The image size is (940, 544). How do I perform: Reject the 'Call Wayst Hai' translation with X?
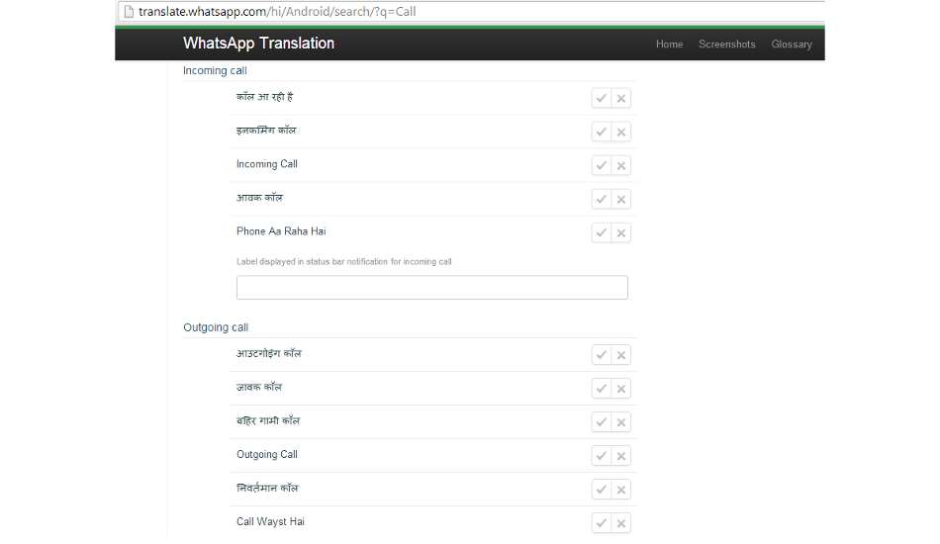pos(621,523)
